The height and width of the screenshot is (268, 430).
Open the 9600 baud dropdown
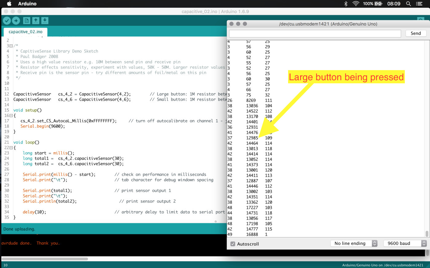405,243
